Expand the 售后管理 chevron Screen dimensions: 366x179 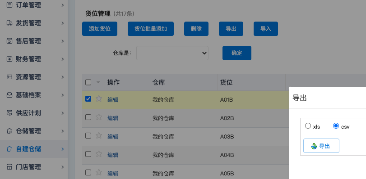pyautogui.click(x=63, y=41)
